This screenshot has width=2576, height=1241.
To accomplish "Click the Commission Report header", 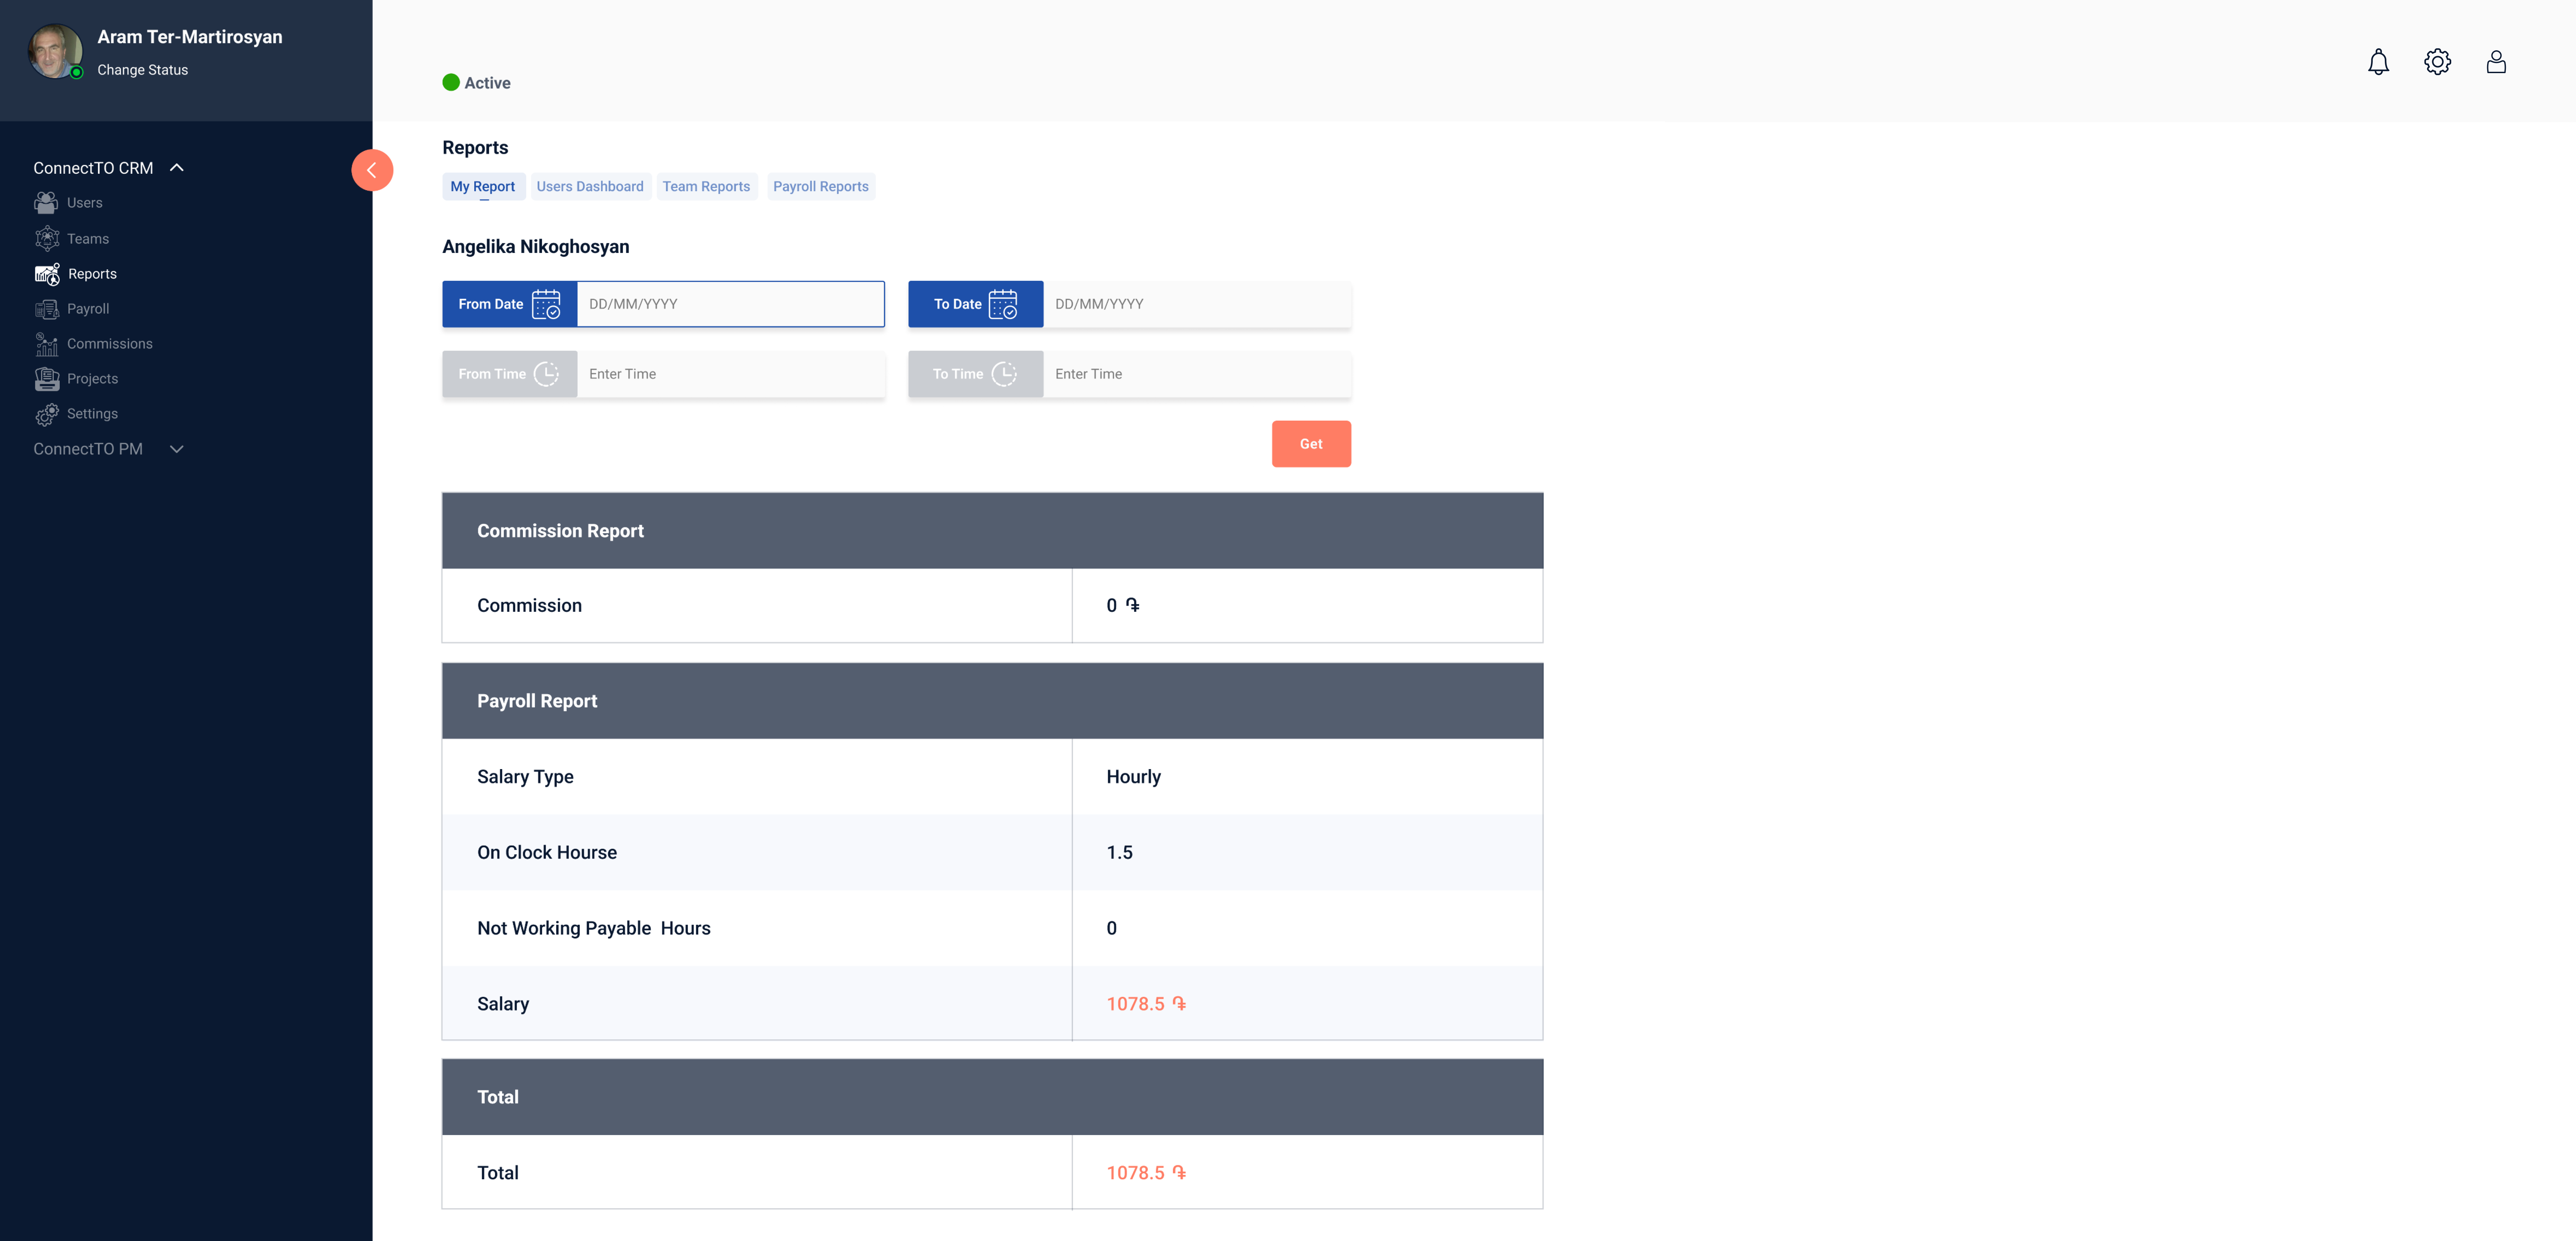I will click(992, 531).
